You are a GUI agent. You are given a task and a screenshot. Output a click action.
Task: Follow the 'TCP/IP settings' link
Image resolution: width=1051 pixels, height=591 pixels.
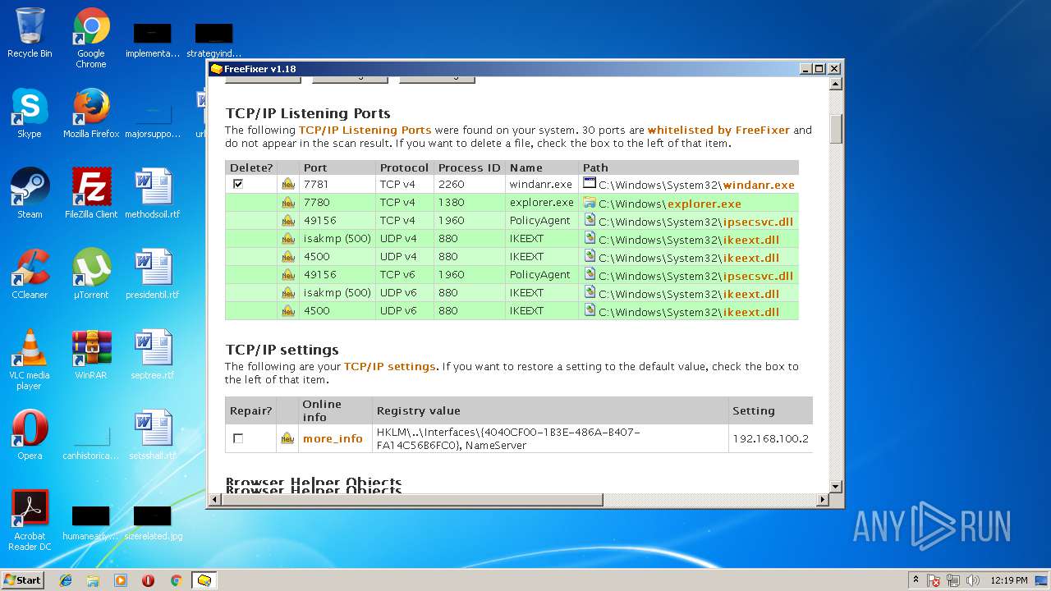pos(389,366)
